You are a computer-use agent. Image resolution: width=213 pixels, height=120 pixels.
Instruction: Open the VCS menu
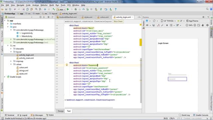tap(69, 5)
